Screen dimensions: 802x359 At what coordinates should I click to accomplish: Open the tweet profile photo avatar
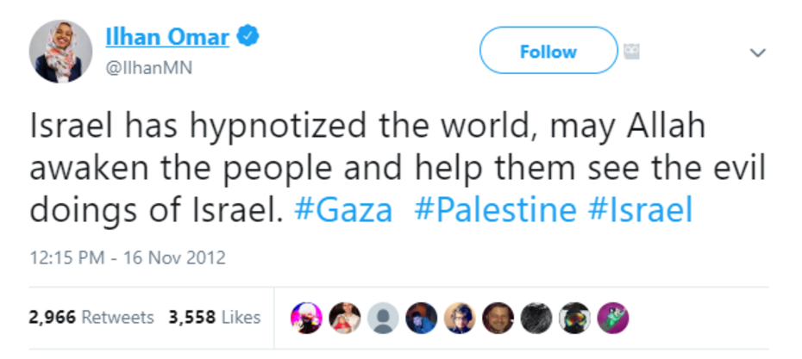coord(61,52)
